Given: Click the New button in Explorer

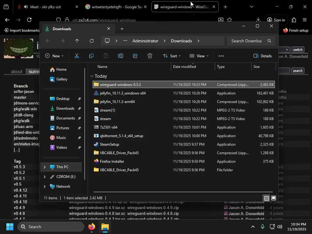Looking at the screenshot, I should pyautogui.click(x=55, y=56).
